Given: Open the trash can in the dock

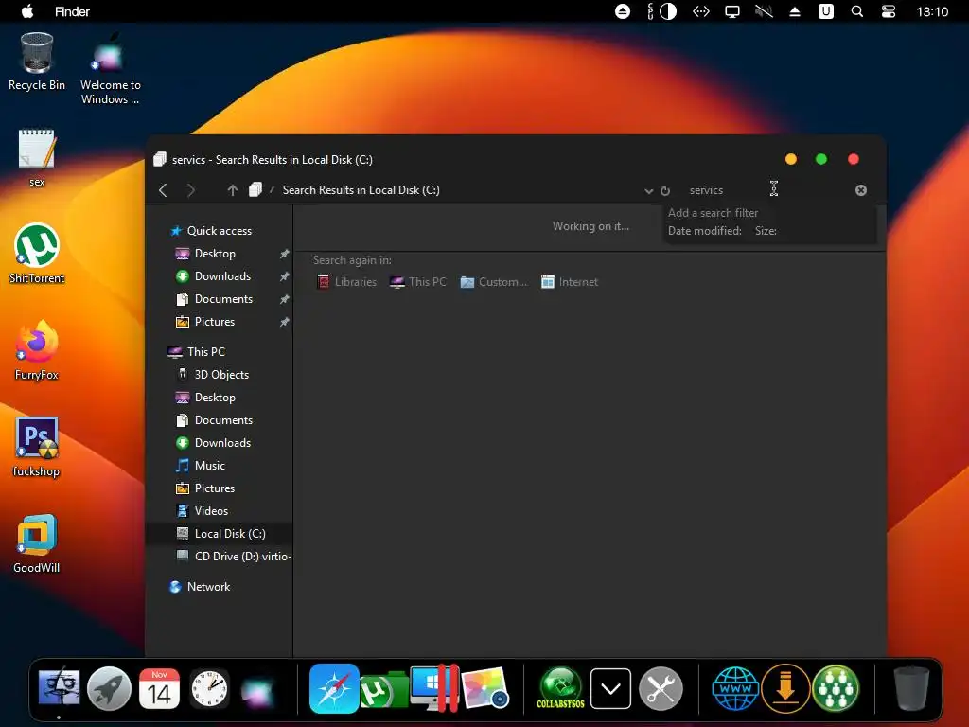Looking at the screenshot, I should [911, 688].
